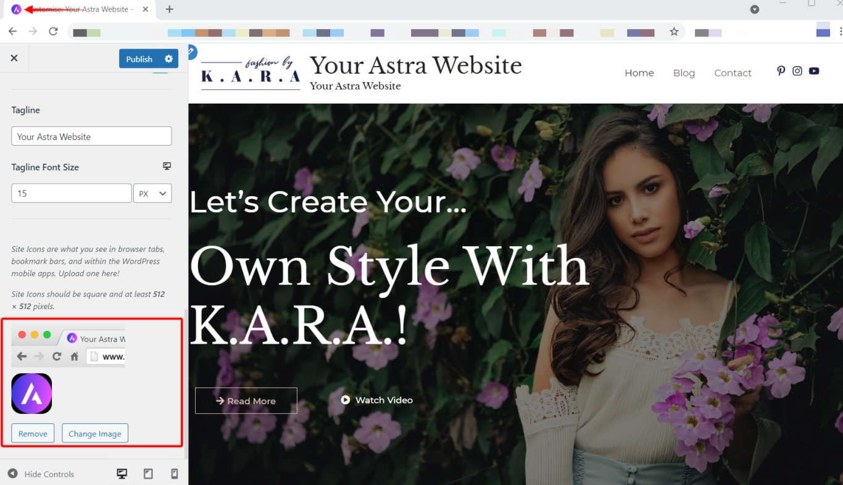
Task: Switch to tablet preview icon
Action: (148, 474)
